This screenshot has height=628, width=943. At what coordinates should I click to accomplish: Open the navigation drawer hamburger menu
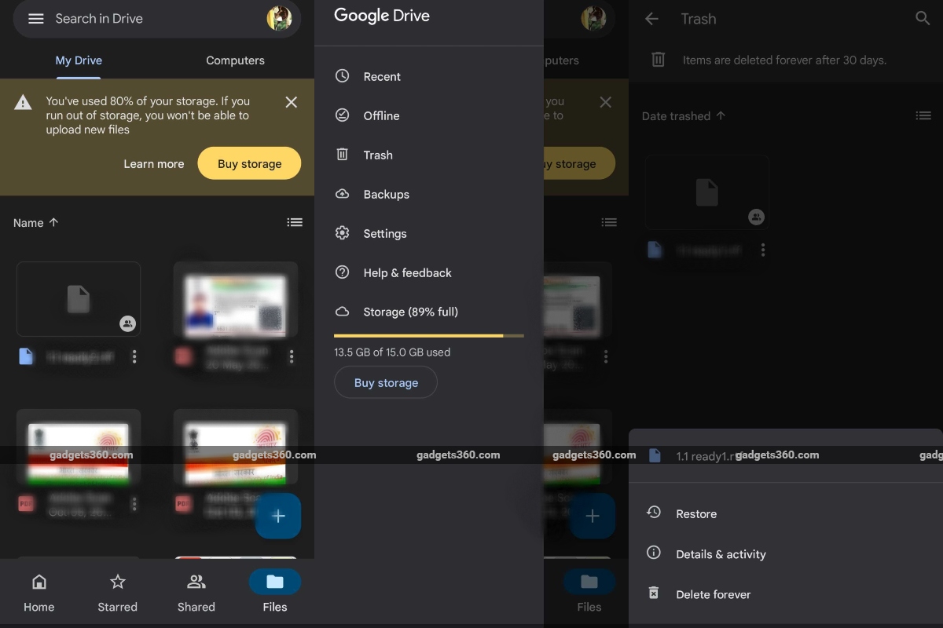tap(36, 19)
